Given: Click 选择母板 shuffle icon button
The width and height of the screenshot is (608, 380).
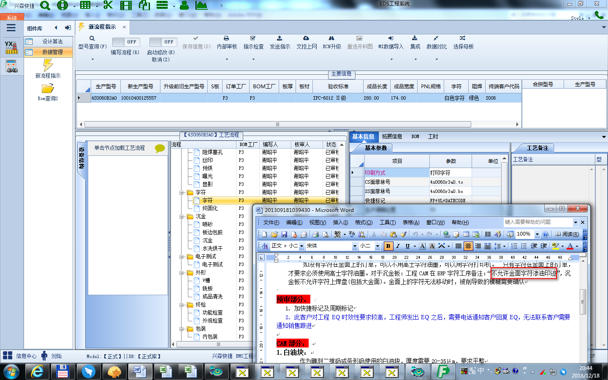Looking at the screenshot, I should tap(463, 43).
